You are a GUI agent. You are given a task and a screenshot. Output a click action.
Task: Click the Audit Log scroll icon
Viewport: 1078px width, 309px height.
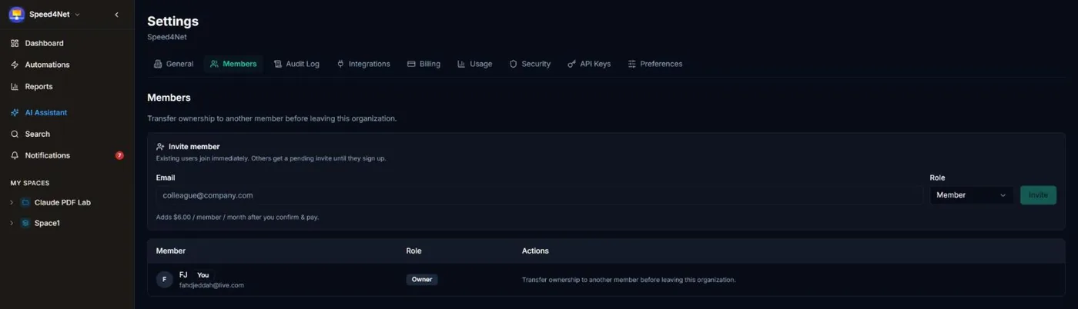pos(278,64)
